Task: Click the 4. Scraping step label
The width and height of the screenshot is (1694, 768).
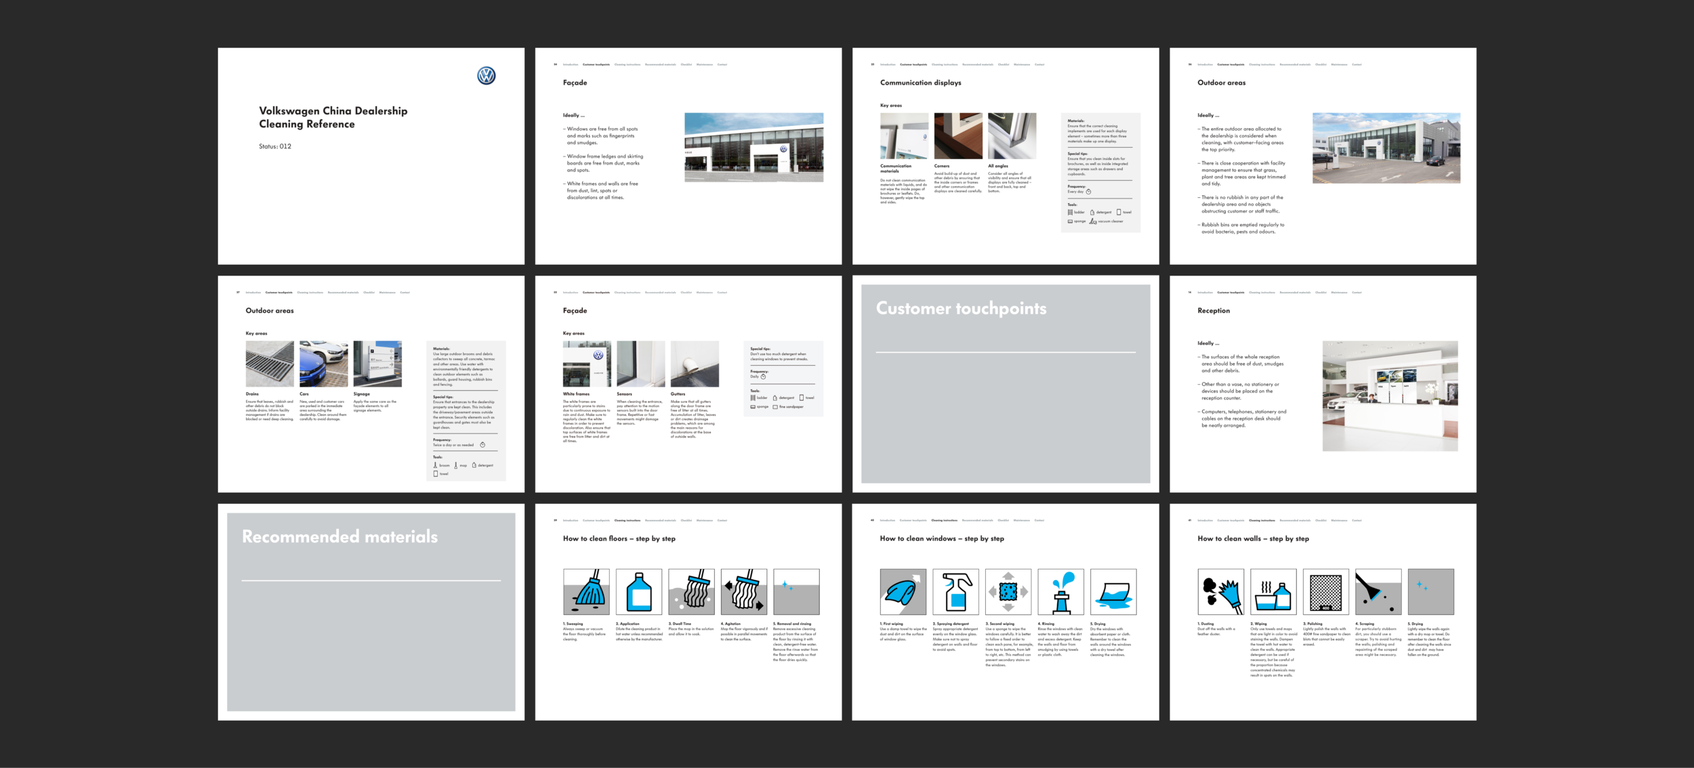Action: 1365,624
